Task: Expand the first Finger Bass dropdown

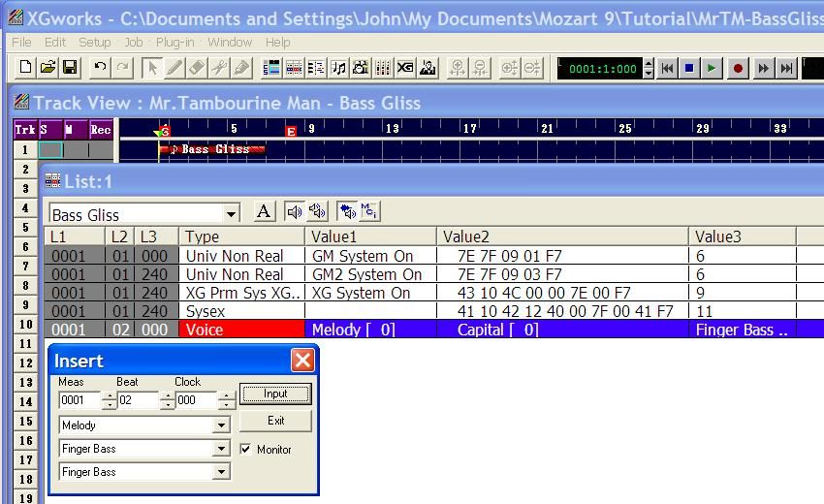Action: (222, 449)
